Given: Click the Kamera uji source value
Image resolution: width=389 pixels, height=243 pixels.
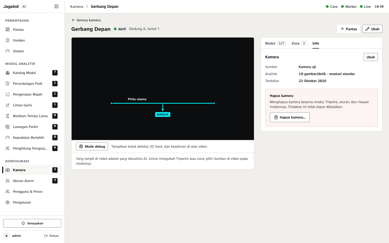Looking at the screenshot, I should (x=307, y=67).
